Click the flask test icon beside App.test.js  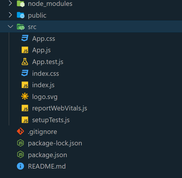pyautogui.click(x=25, y=62)
